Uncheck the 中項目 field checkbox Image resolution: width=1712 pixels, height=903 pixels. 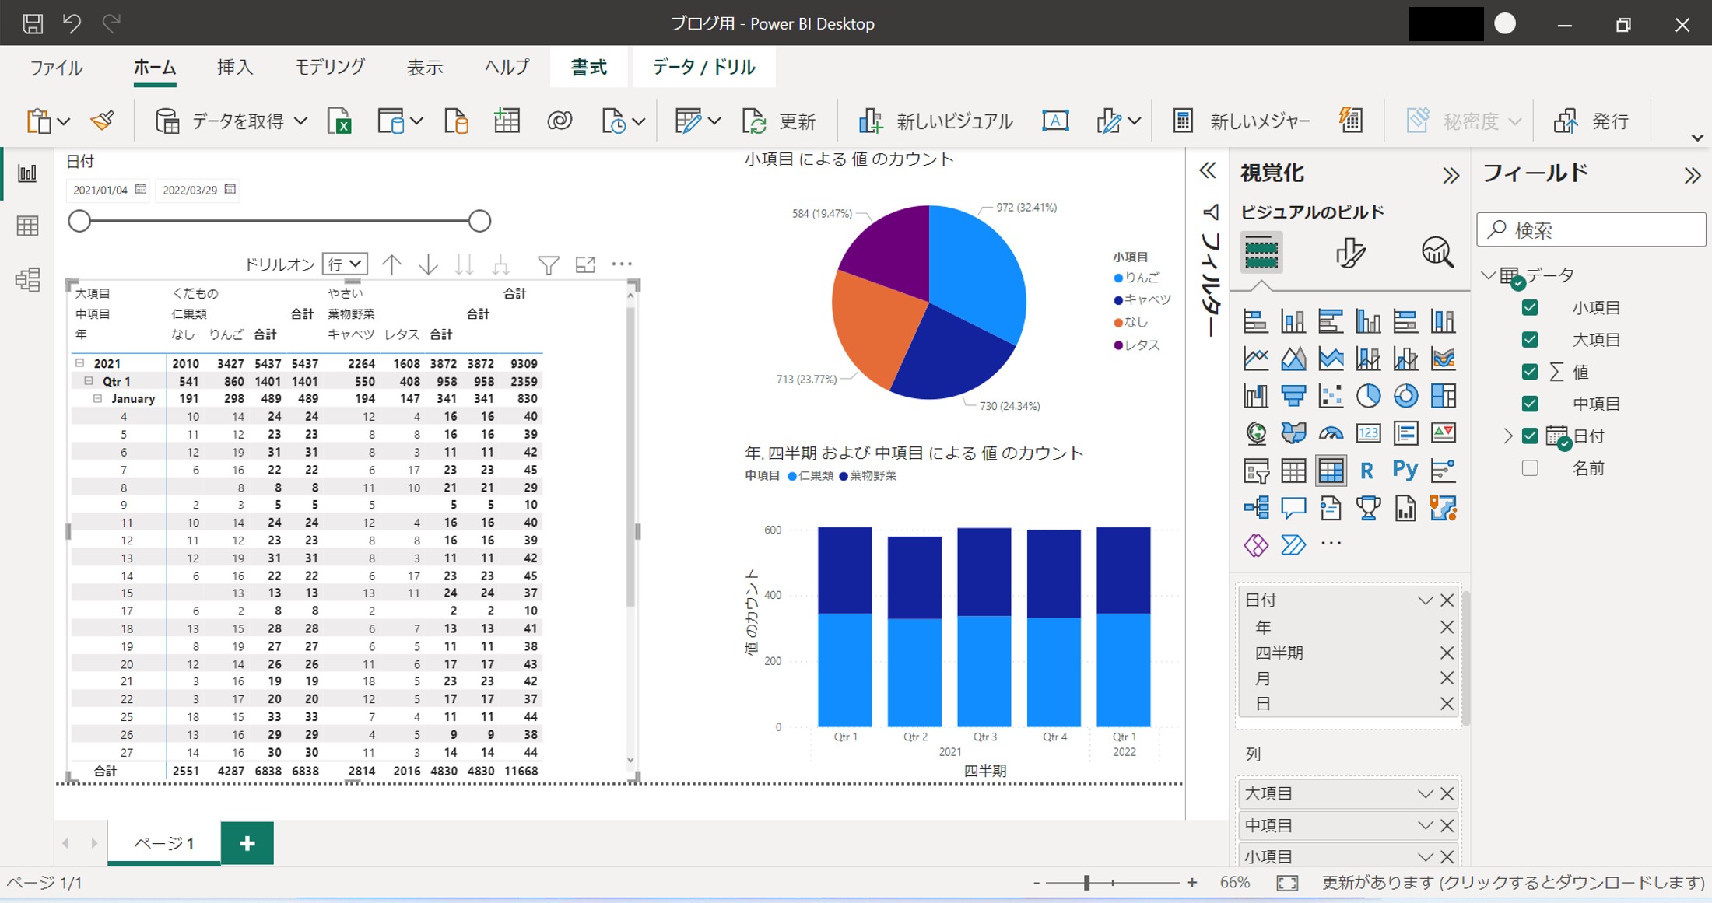[x=1530, y=403]
